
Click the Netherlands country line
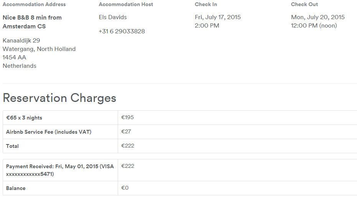coord(19,66)
